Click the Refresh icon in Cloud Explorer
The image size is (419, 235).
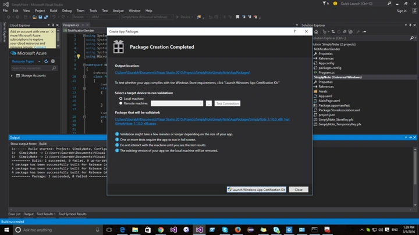tap(46, 62)
